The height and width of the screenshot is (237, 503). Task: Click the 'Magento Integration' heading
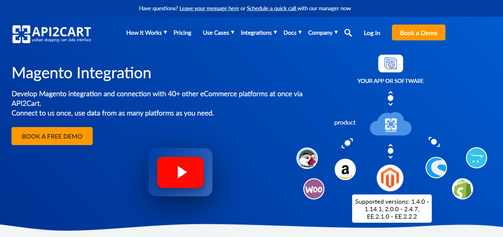click(x=82, y=73)
